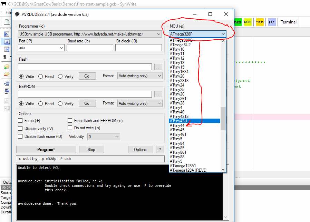This screenshot has width=310, height=222.
Task: Click the unindent lines icon in SynWrite
Action: coord(7,91)
